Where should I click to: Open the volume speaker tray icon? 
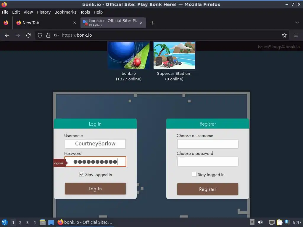tap(260, 222)
